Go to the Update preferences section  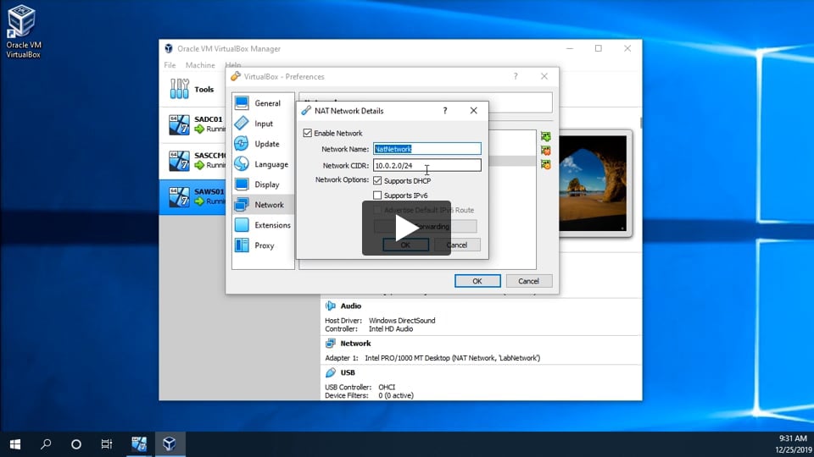[263, 144]
